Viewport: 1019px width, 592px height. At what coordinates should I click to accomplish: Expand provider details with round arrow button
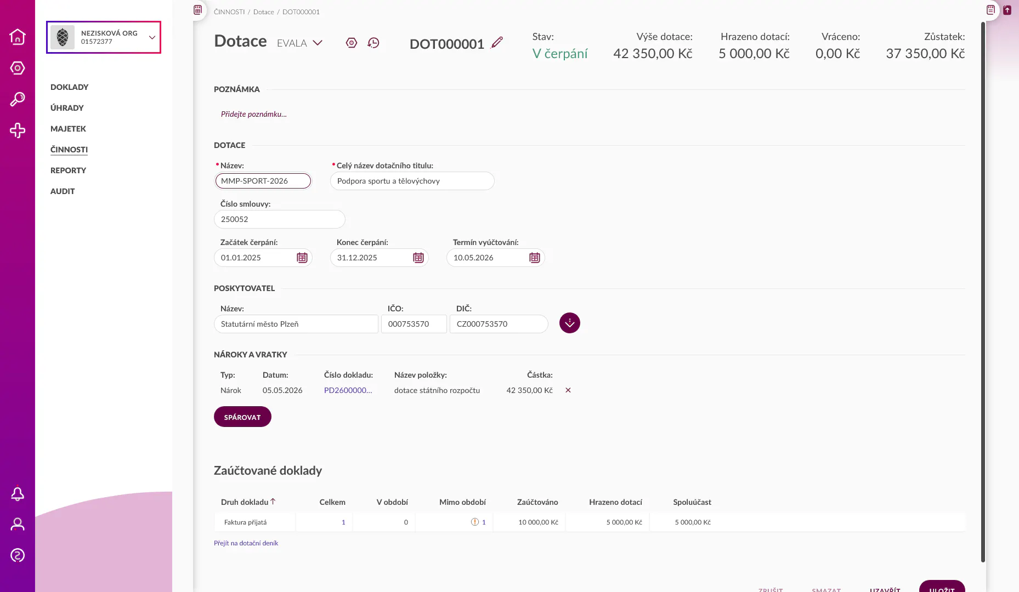(570, 323)
